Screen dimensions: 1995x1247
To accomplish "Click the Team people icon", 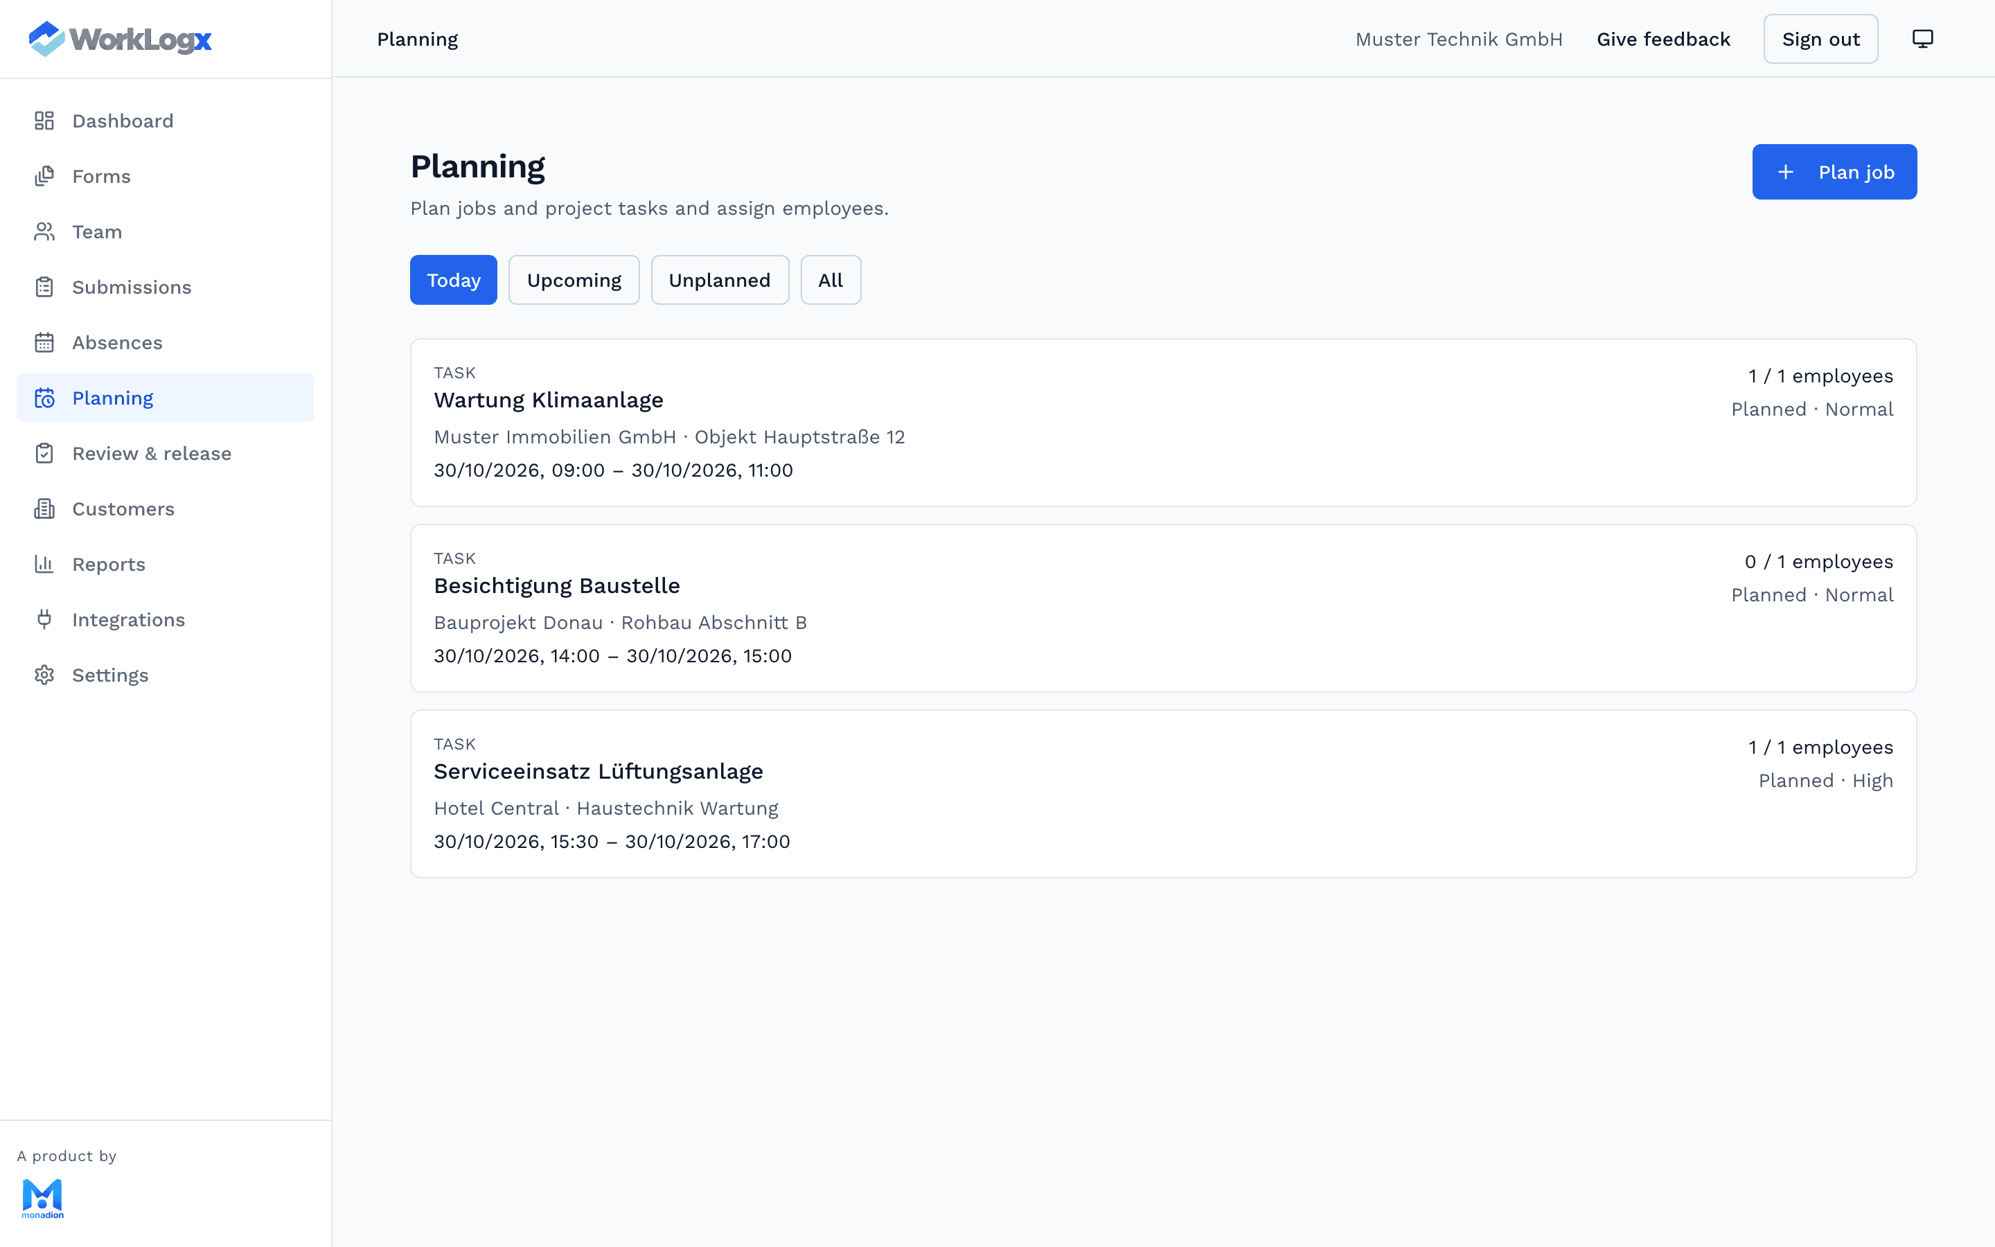I will coord(44,232).
